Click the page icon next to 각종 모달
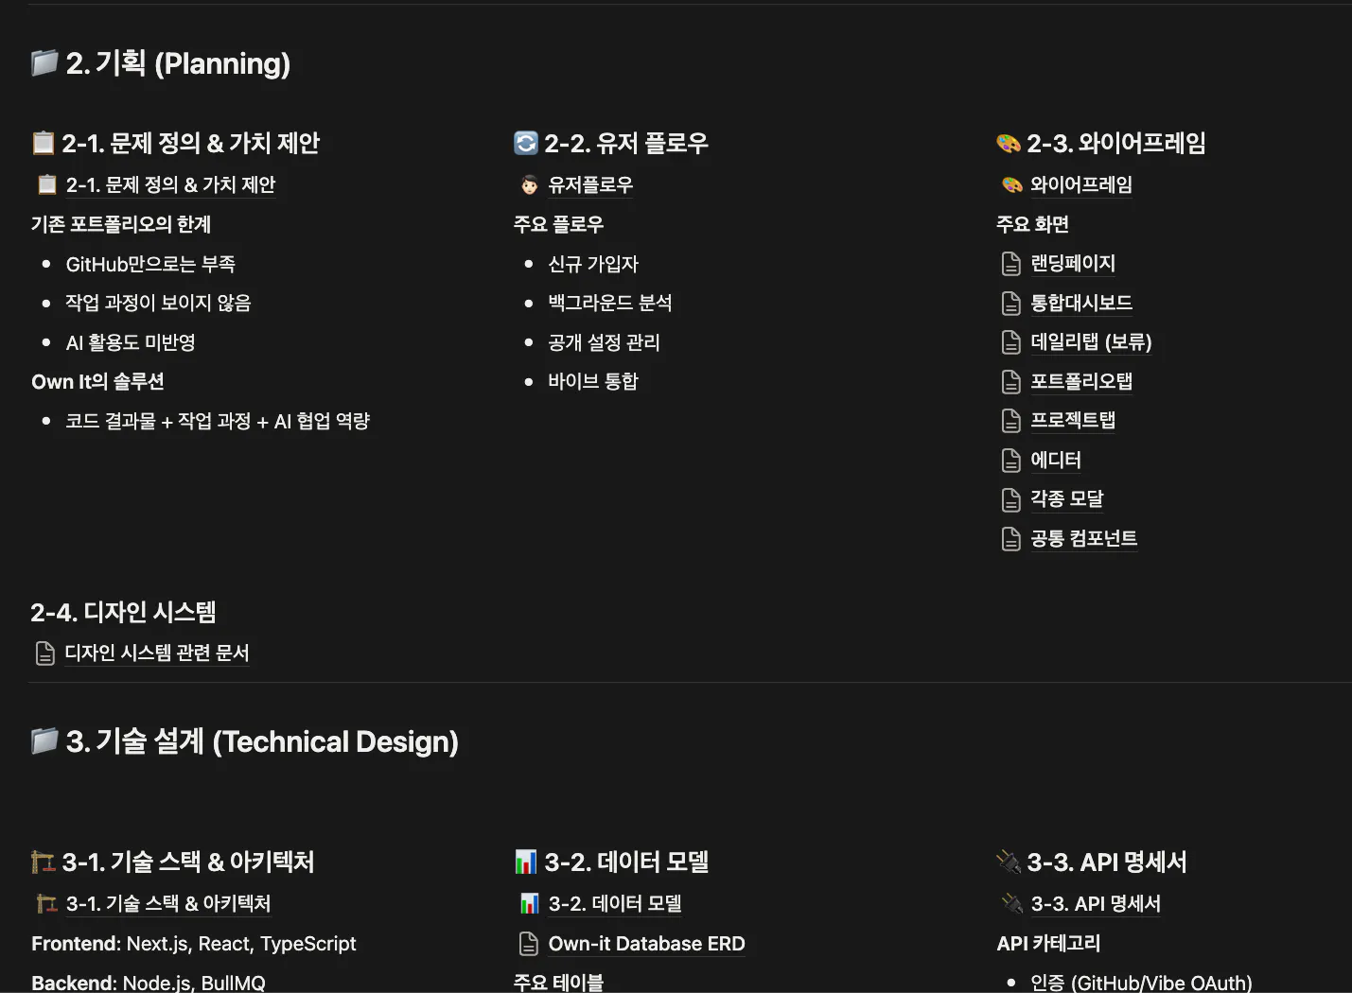Image resolution: width=1352 pixels, height=993 pixels. tap(1011, 499)
